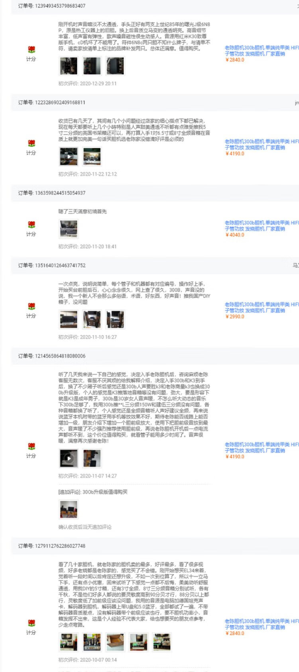Click the red flower icon in the 2020-10-07 review
Image resolution: width=299 pixels, height=672 pixels.
click(x=31, y=623)
